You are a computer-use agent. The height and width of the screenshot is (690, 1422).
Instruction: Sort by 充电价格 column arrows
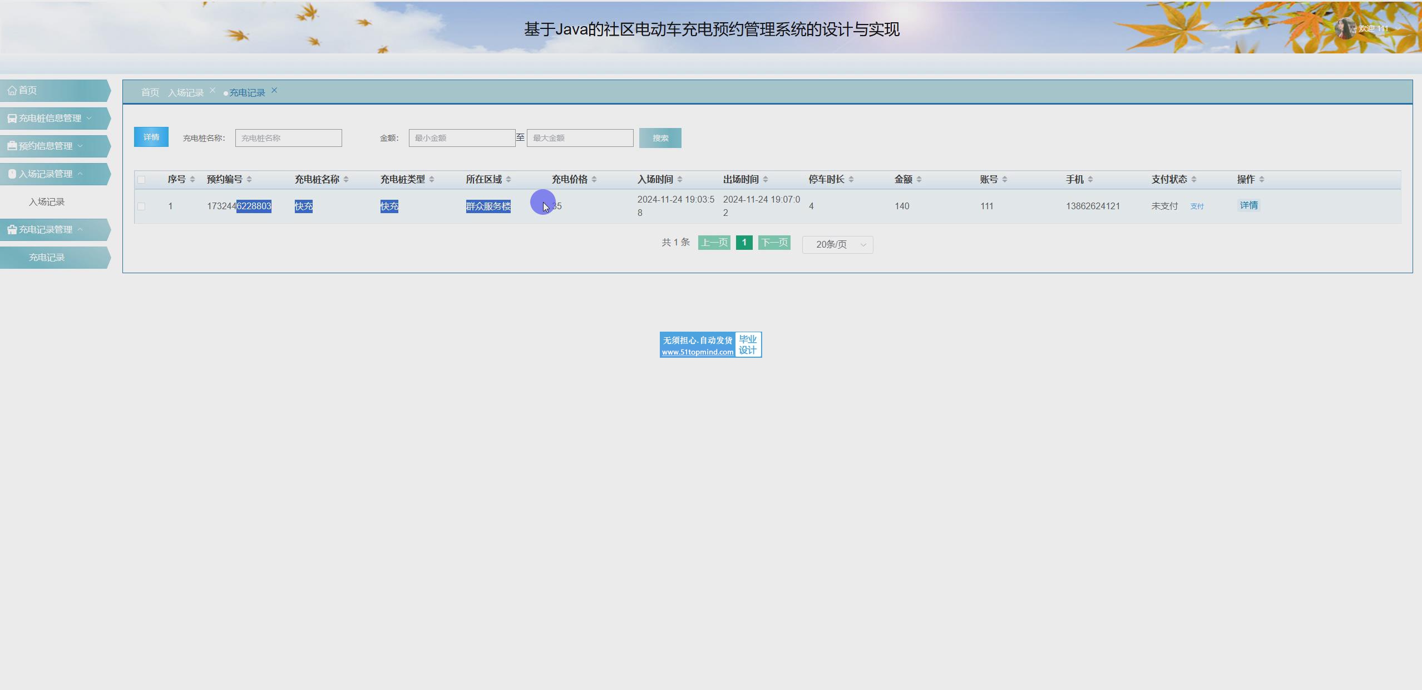point(594,179)
